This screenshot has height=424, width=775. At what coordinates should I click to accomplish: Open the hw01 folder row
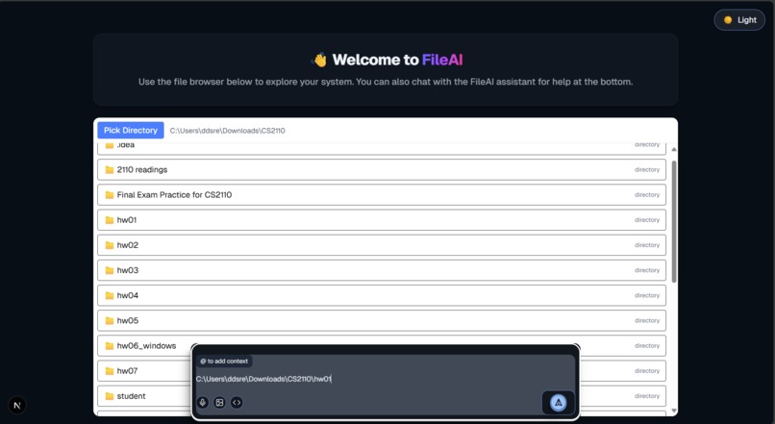(x=382, y=220)
